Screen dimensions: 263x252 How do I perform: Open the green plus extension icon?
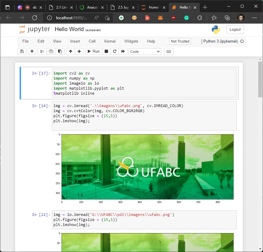click(x=121, y=18)
